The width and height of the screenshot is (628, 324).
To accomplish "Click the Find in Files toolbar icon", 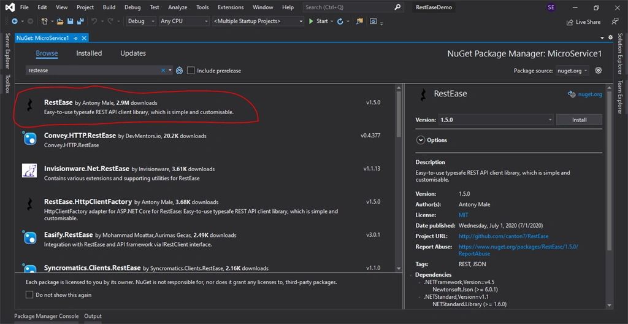I will pyautogui.click(x=359, y=21).
